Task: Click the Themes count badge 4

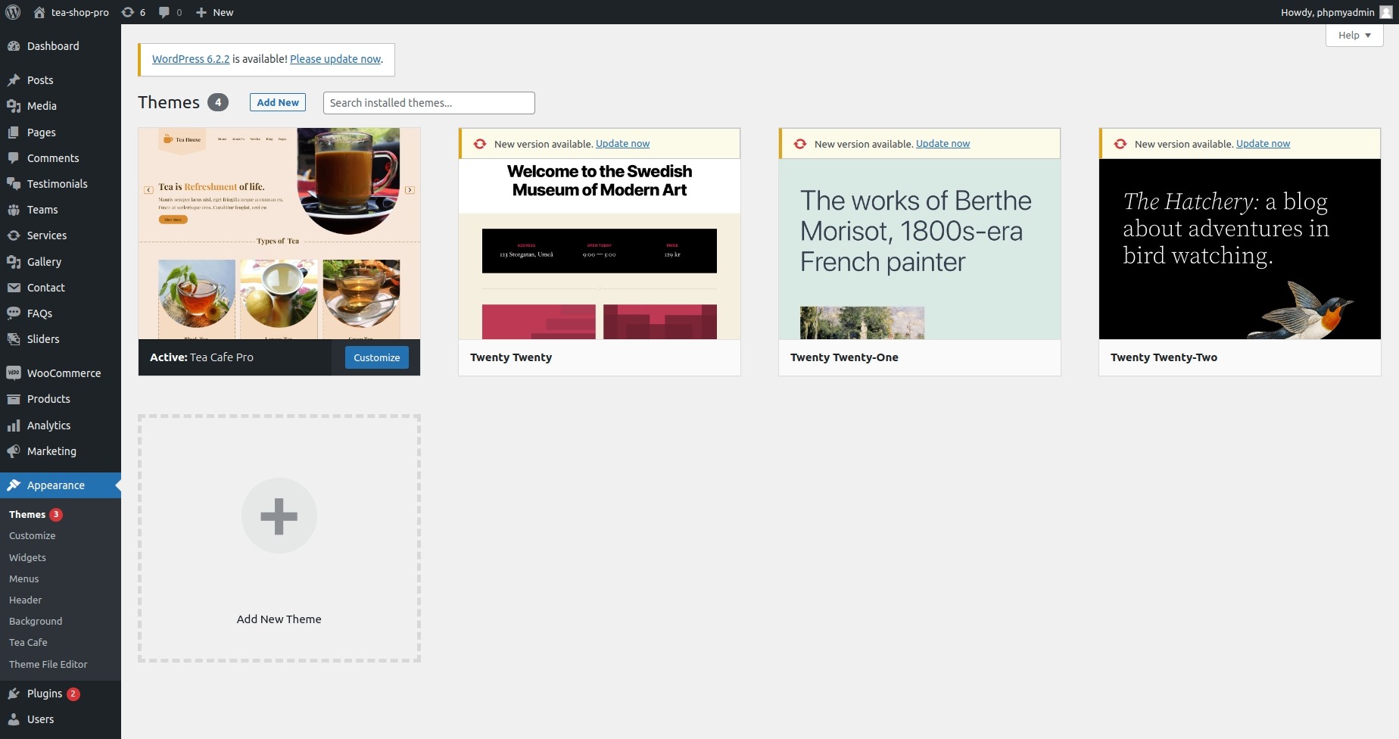Action: coord(218,102)
